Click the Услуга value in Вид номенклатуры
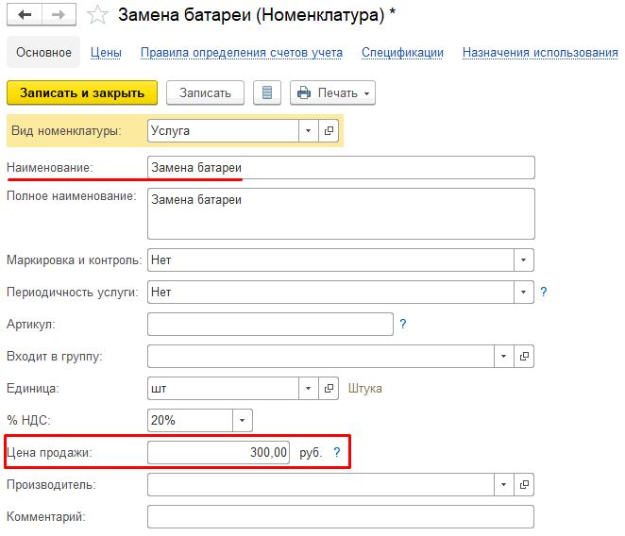This screenshot has height=536, width=625. (170, 131)
